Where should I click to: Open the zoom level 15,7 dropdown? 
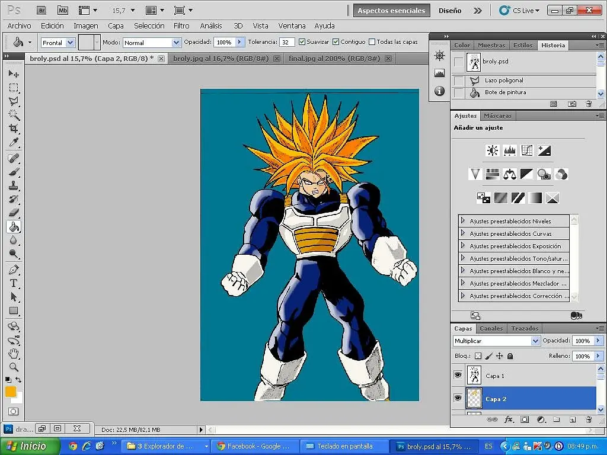coord(133,11)
